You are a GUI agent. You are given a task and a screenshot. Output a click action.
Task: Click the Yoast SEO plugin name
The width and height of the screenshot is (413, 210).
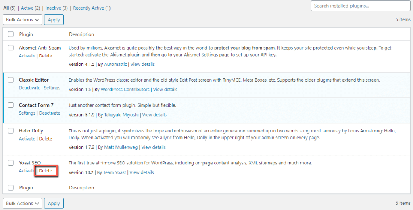pos(30,163)
